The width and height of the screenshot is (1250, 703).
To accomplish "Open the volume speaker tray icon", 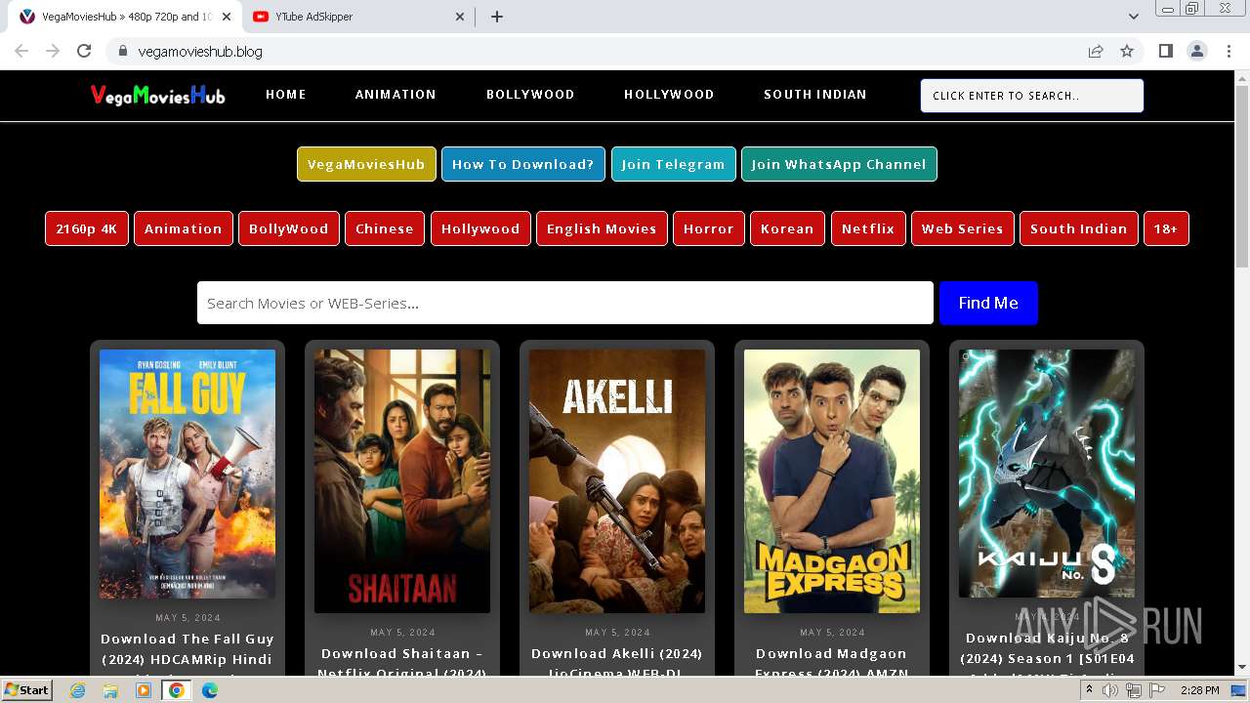I will pyautogui.click(x=1110, y=690).
